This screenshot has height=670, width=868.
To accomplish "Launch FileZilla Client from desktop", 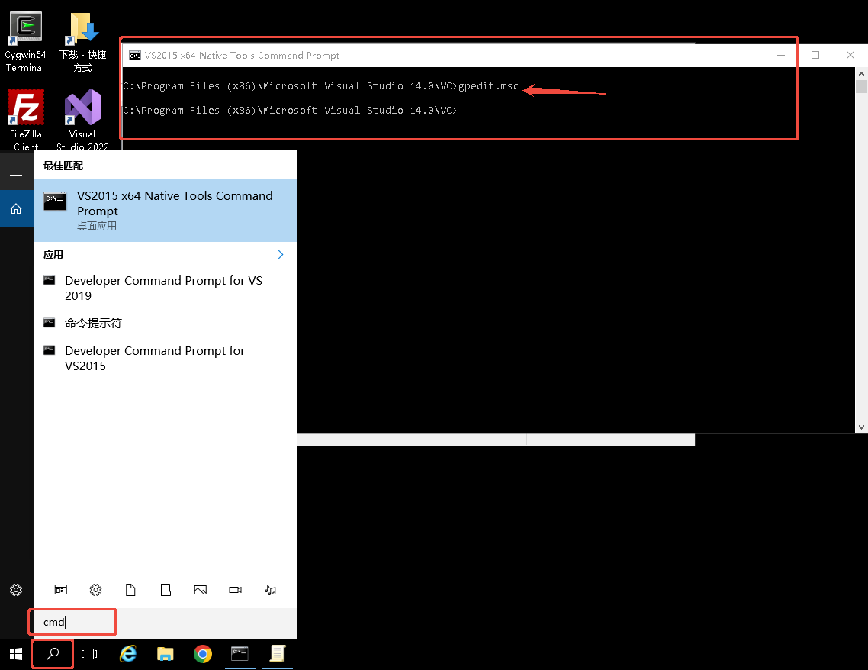I will tap(25, 120).
